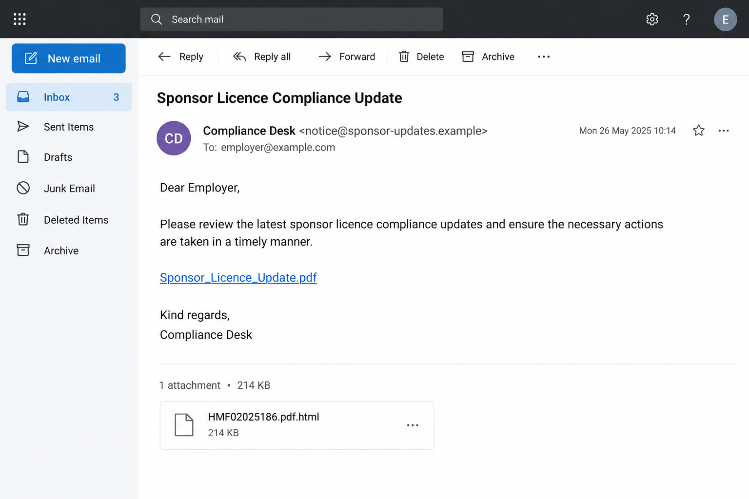Open the settings gear
The height and width of the screenshot is (499, 749).
coord(652,19)
